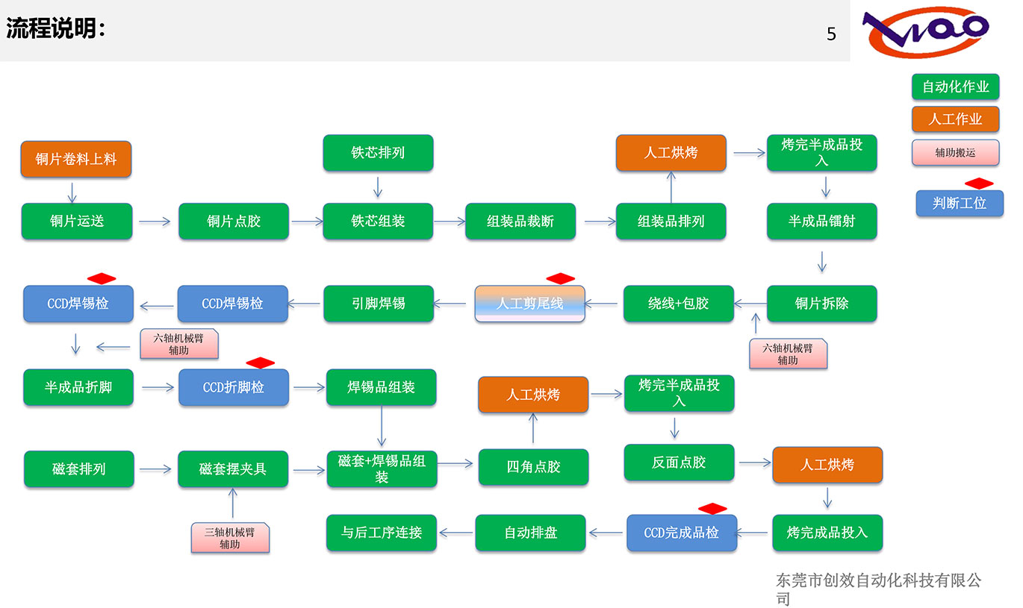Viewport: 1023px width, 608px height.
Task: Click the pink 辅助搬运 legend box
Action: point(955,152)
